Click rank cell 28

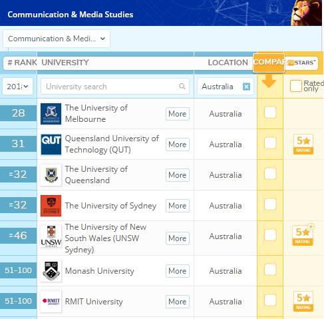[x=18, y=113]
